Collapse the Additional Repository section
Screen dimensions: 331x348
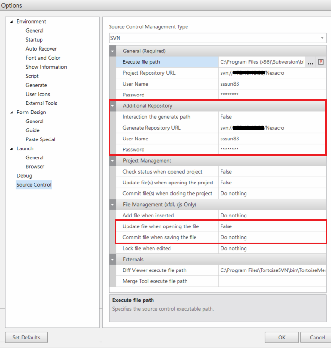(113, 106)
